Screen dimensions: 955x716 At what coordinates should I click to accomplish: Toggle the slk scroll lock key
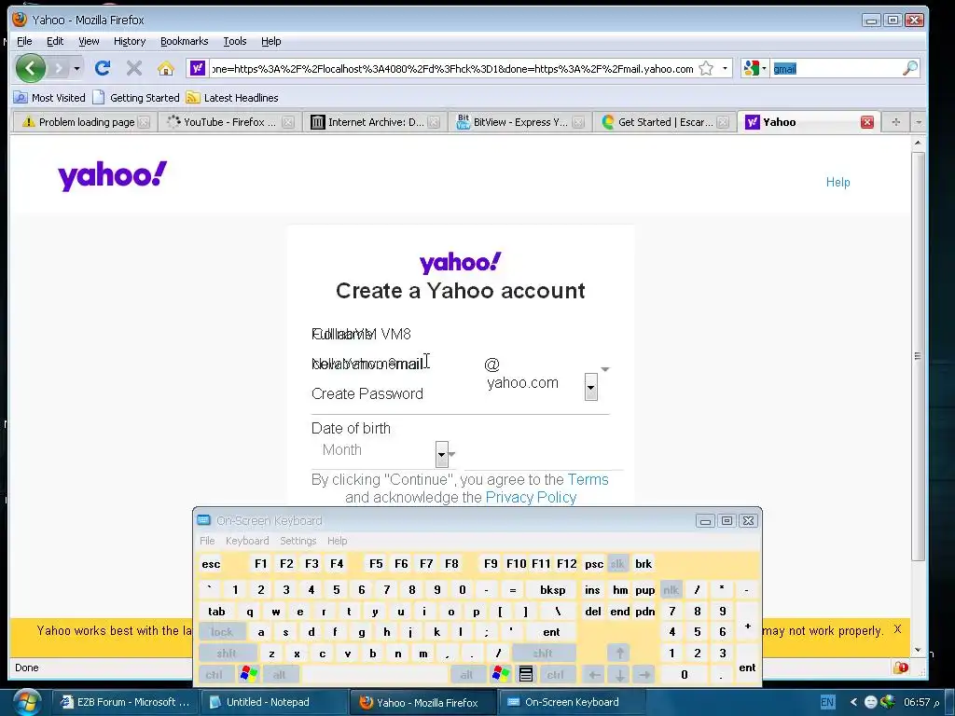(617, 563)
